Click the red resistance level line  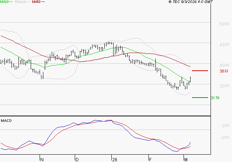tap(200, 71)
